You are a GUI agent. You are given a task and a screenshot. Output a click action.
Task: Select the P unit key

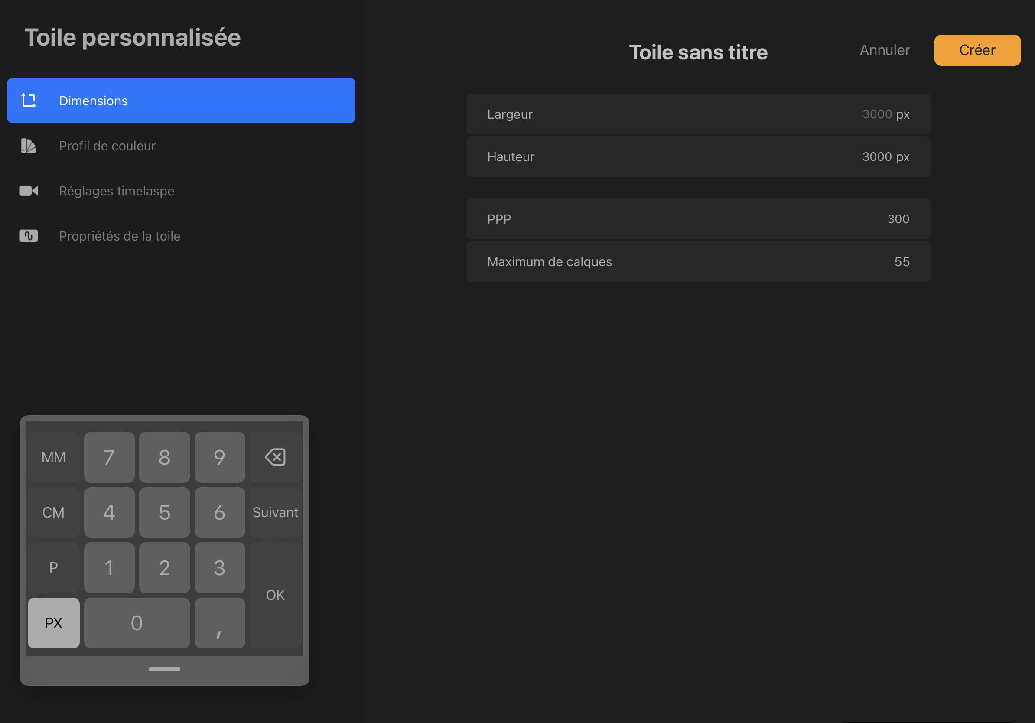54,567
